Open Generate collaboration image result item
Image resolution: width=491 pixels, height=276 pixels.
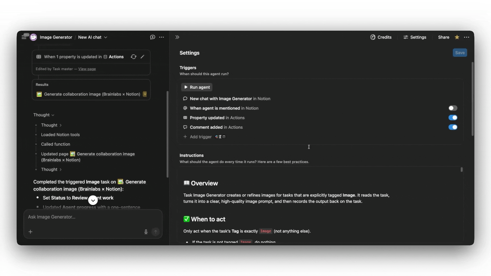pos(91,94)
